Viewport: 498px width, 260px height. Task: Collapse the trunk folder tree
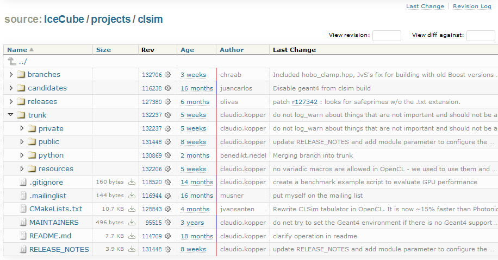pos(11,115)
